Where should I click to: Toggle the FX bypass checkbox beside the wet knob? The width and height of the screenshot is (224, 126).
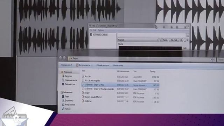pyautogui.click(x=188, y=40)
